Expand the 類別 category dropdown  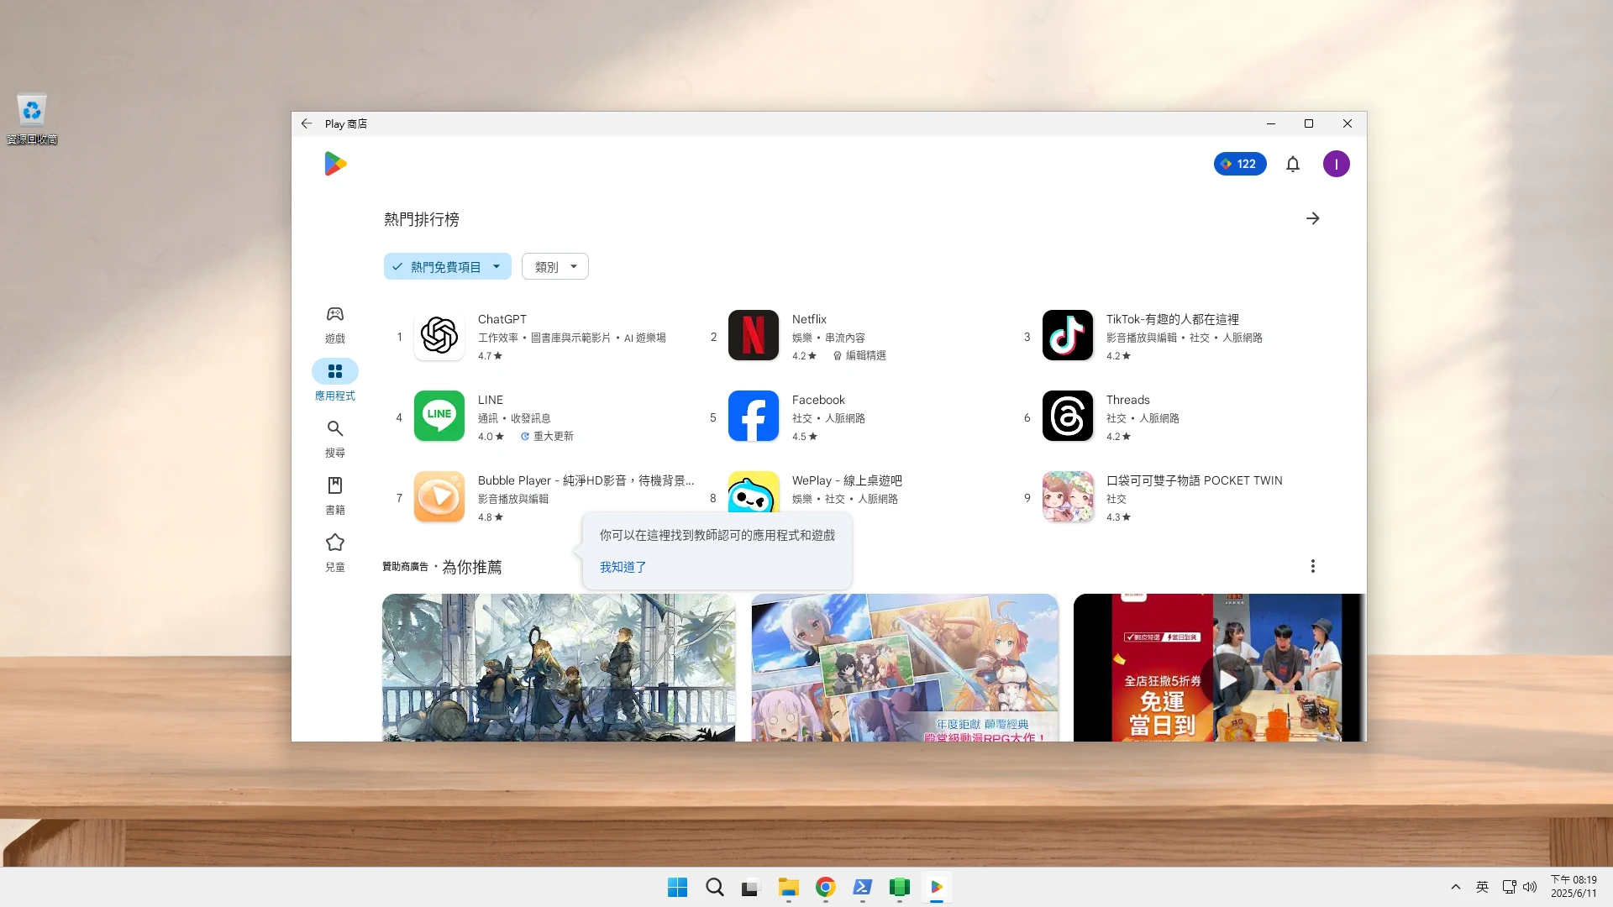click(554, 267)
